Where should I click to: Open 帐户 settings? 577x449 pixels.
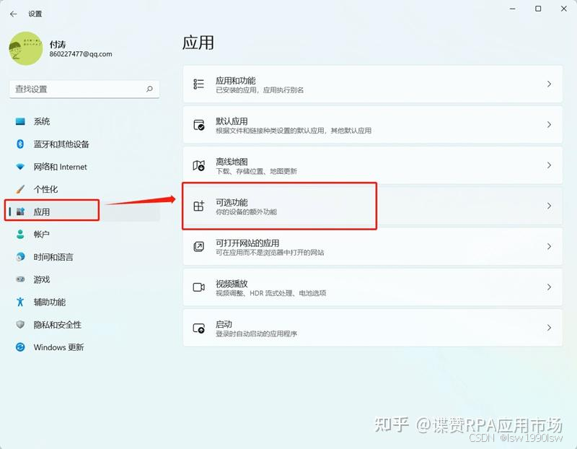pos(84,235)
